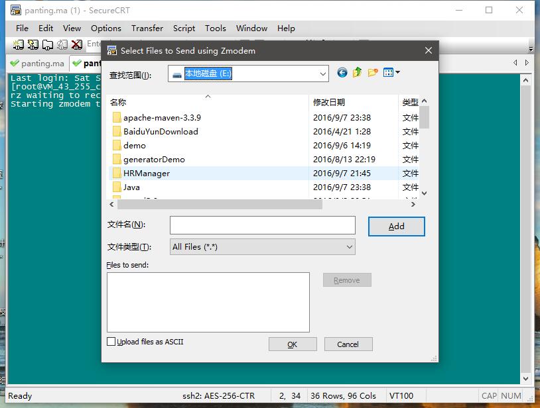The width and height of the screenshot is (540, 408).
Task: Click the generatorDemo folder icon
Action: click(x=117, y=159)
